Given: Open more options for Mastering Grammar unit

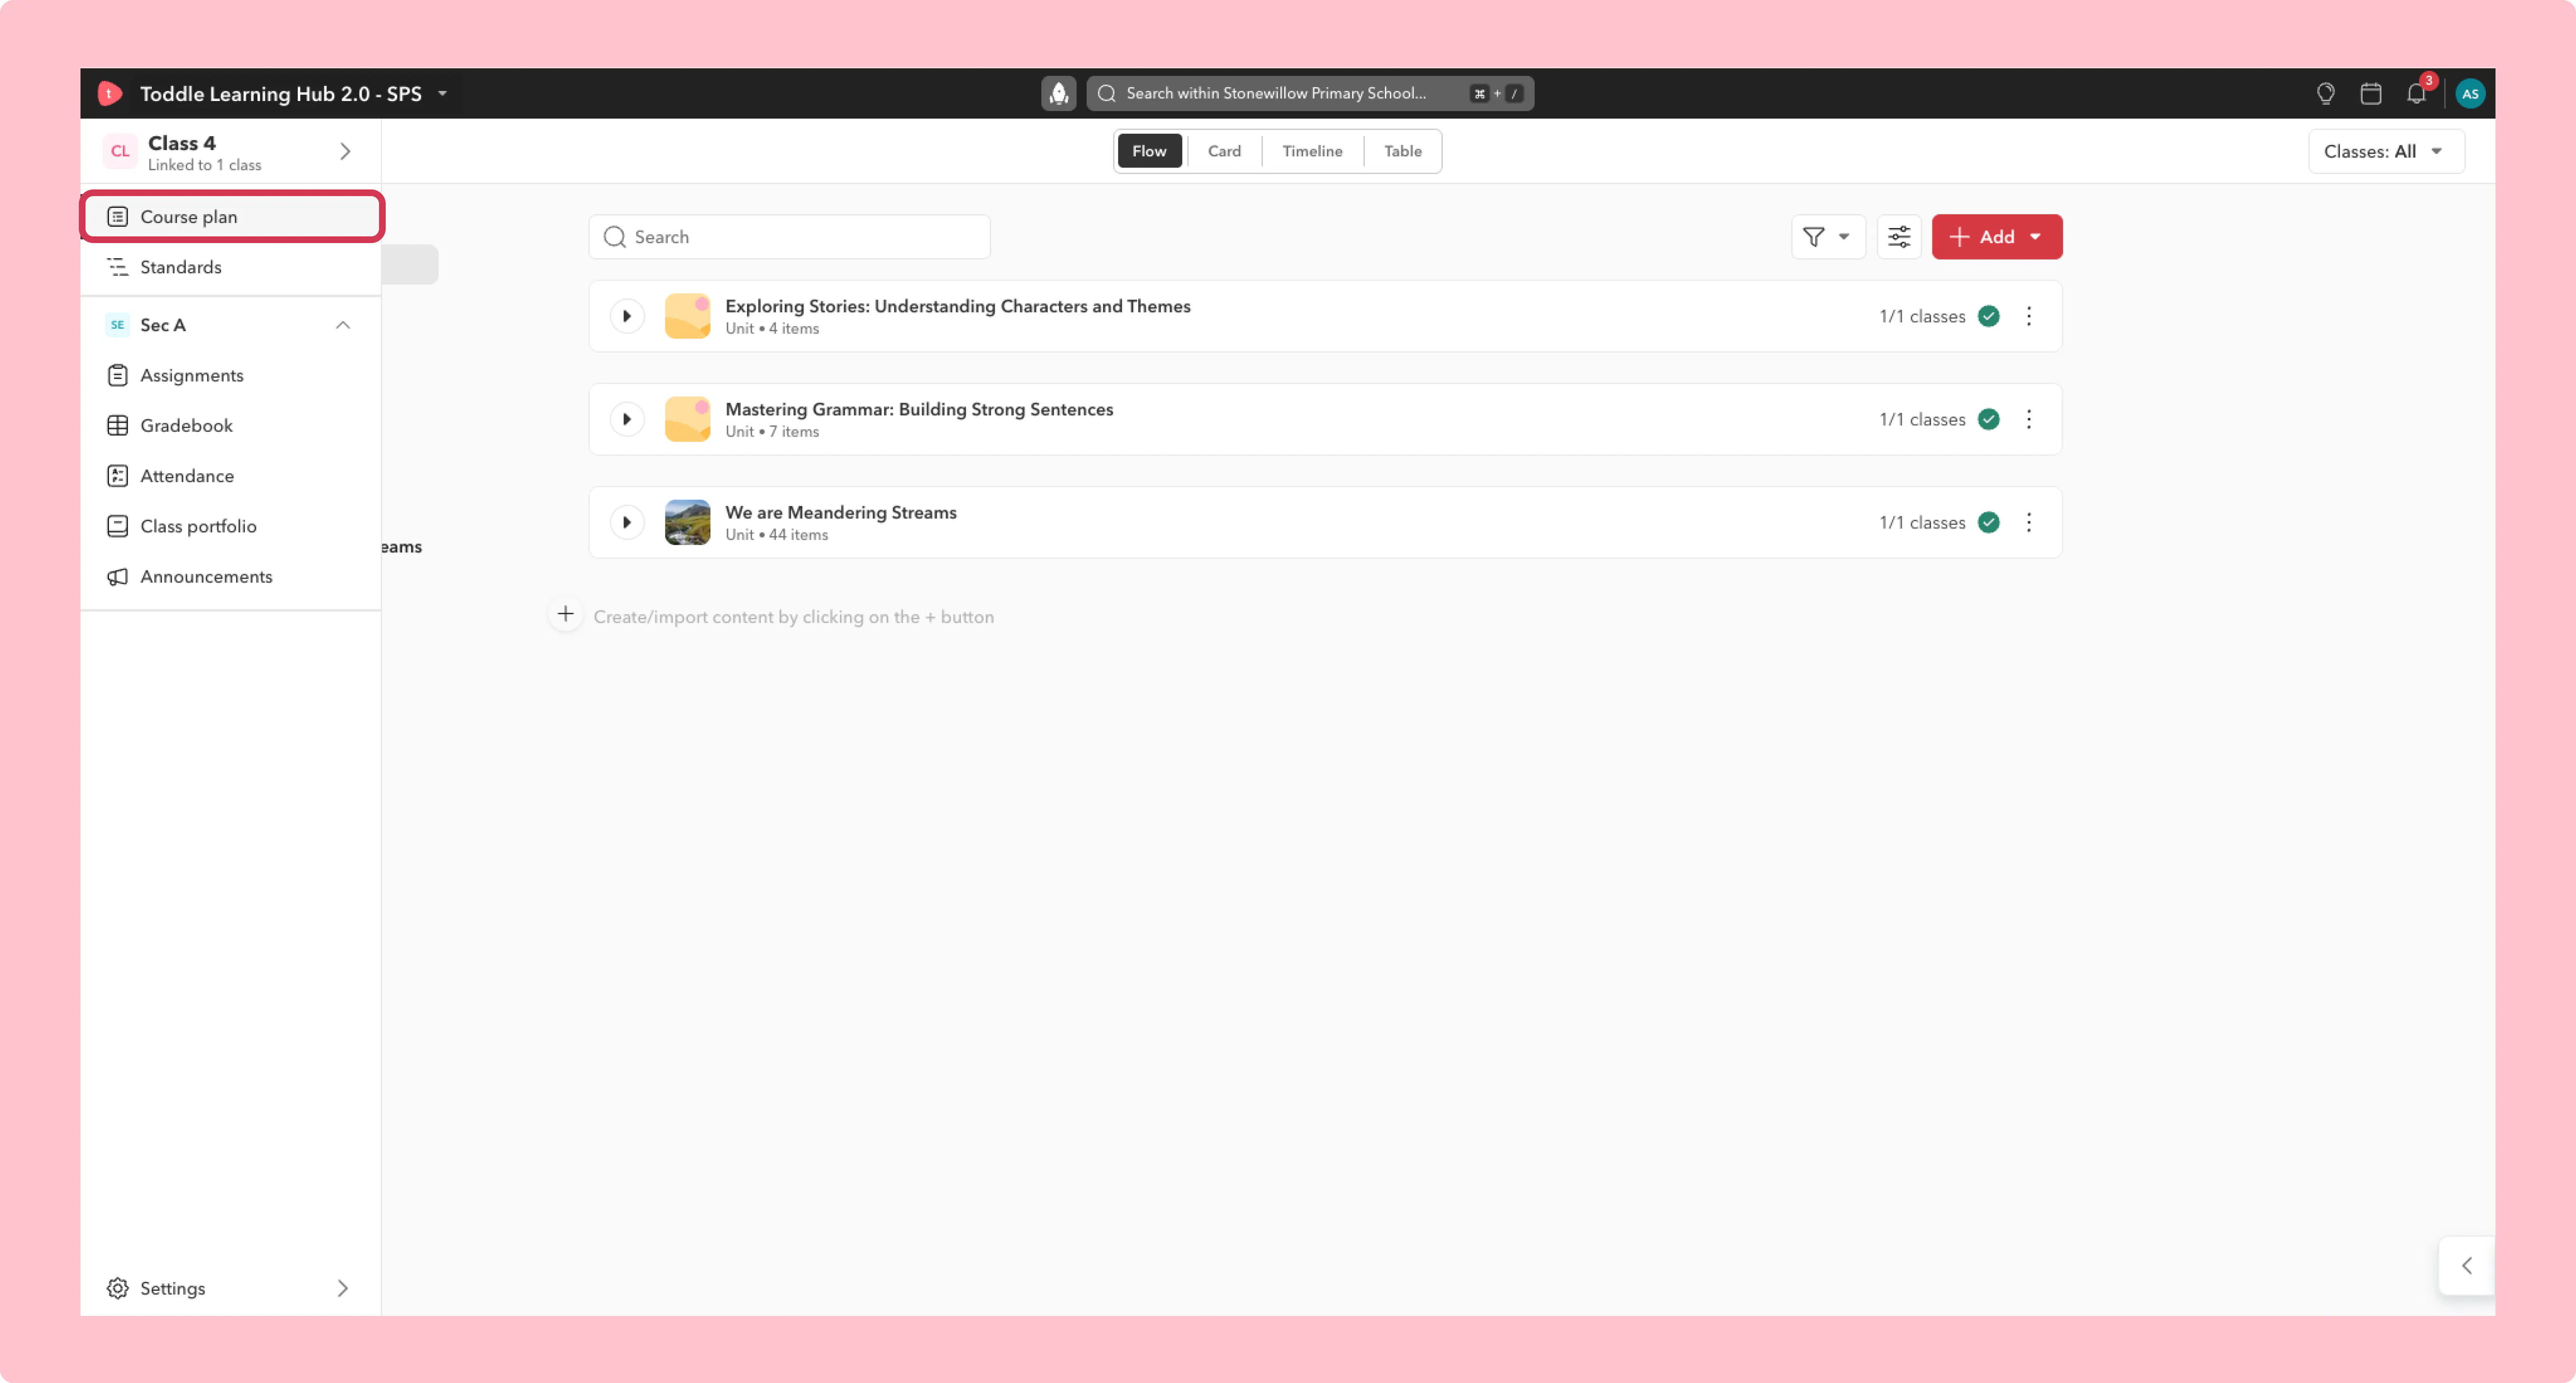Looking at the screenshot, I should coord(2028,420).
